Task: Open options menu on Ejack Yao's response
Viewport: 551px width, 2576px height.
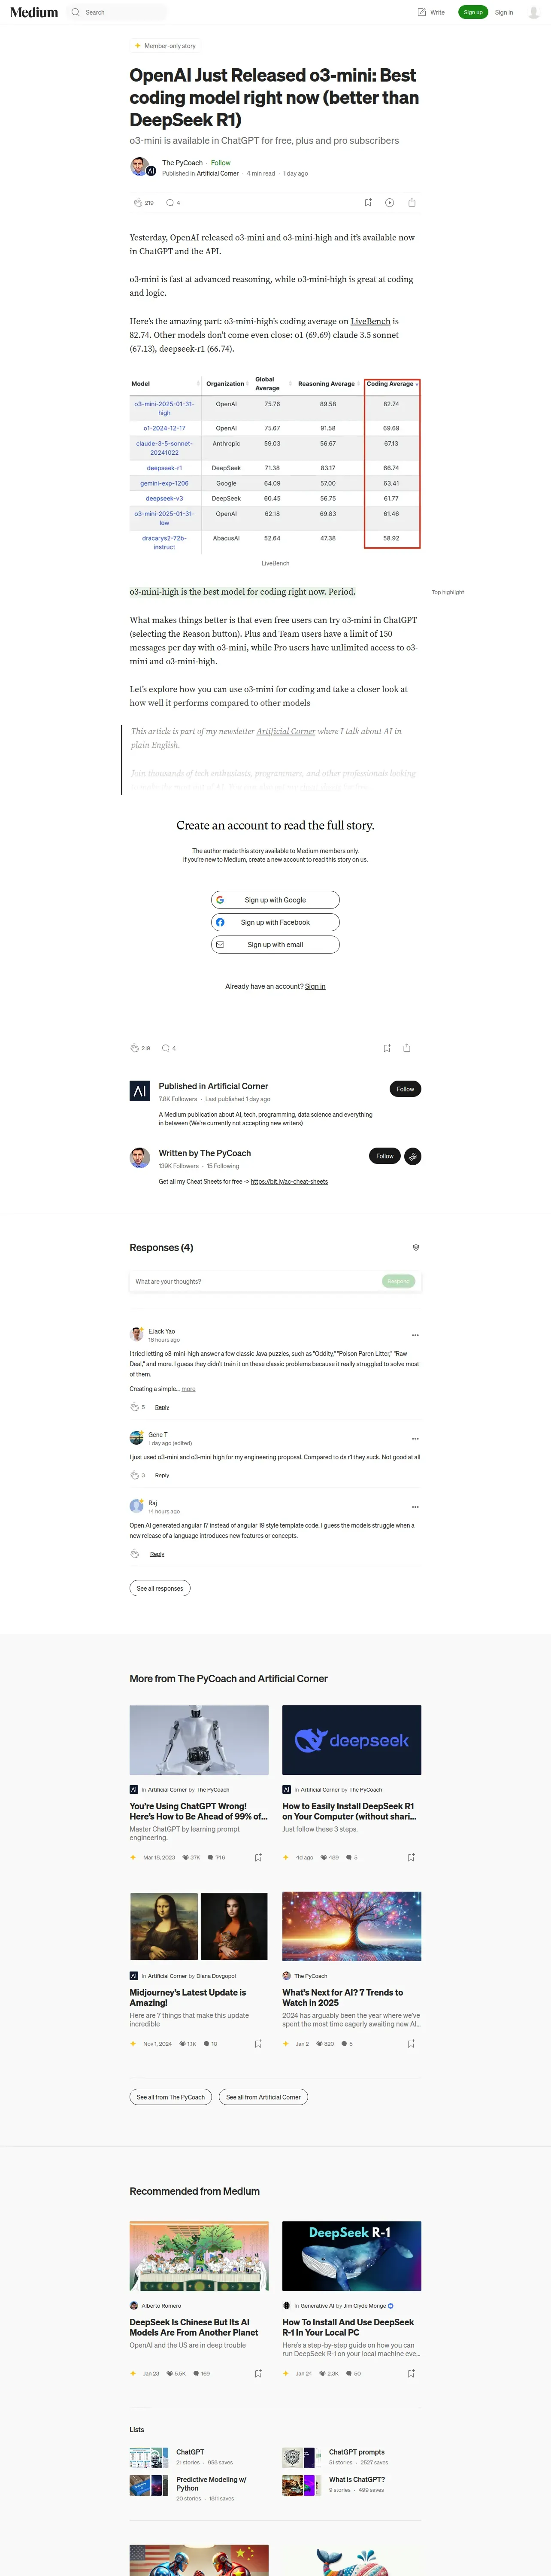Action: [415, 1335]
